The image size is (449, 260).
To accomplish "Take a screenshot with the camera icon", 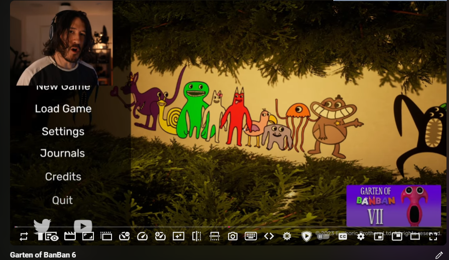I will (x=233, y=236).
